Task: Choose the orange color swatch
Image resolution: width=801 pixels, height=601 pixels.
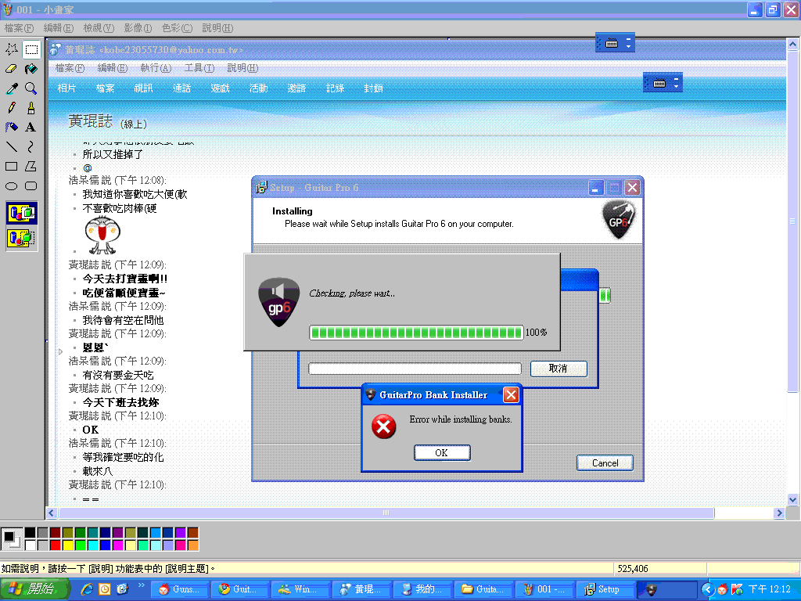Action: [x=192, y=545]
